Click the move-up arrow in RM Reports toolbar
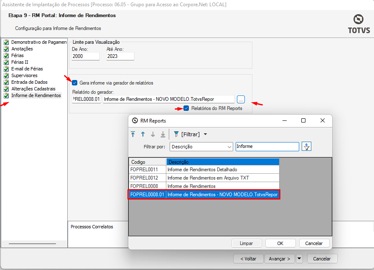This screenshot has height=270, width=374. [142, 134]
